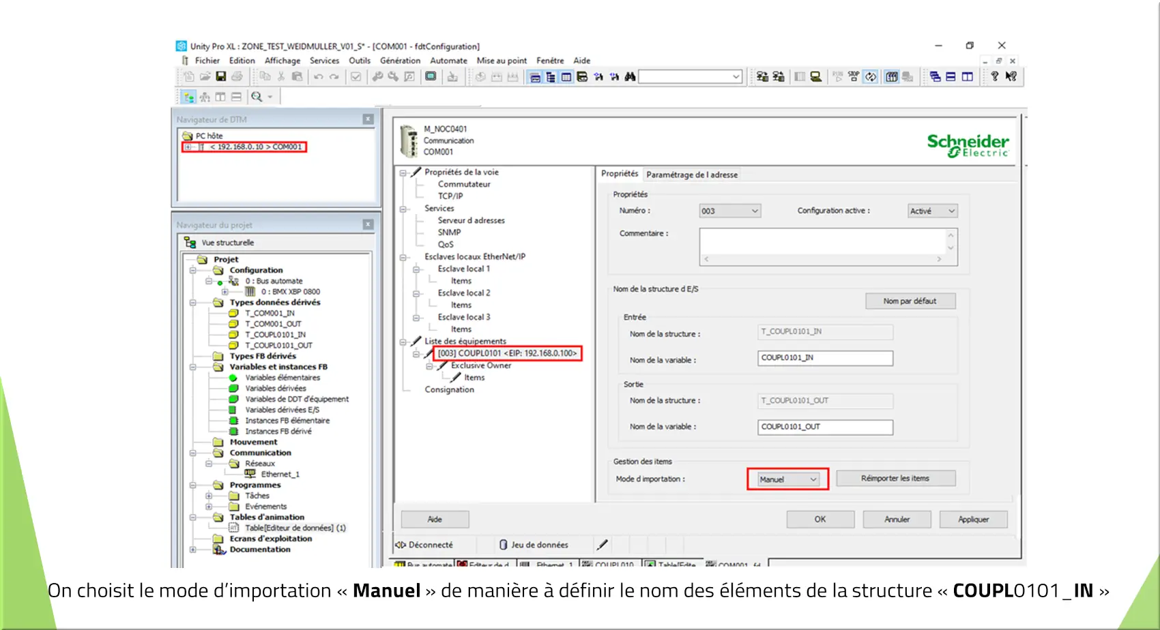This screenshot has width=1160, height=630.
Task: Click the M_NOC0401 module image
Action: 408,141
